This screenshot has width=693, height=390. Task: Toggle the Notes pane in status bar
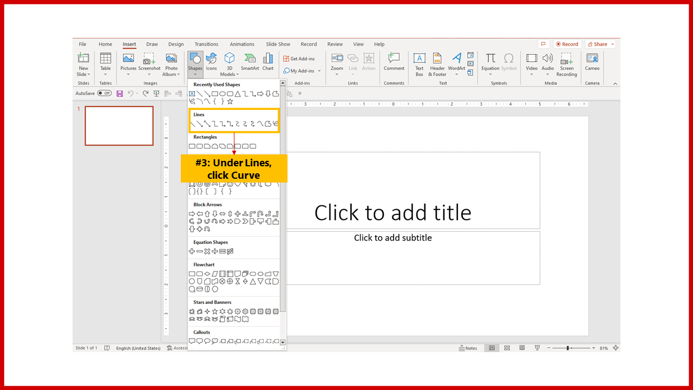pyautogui.click(x=468, y=348)
